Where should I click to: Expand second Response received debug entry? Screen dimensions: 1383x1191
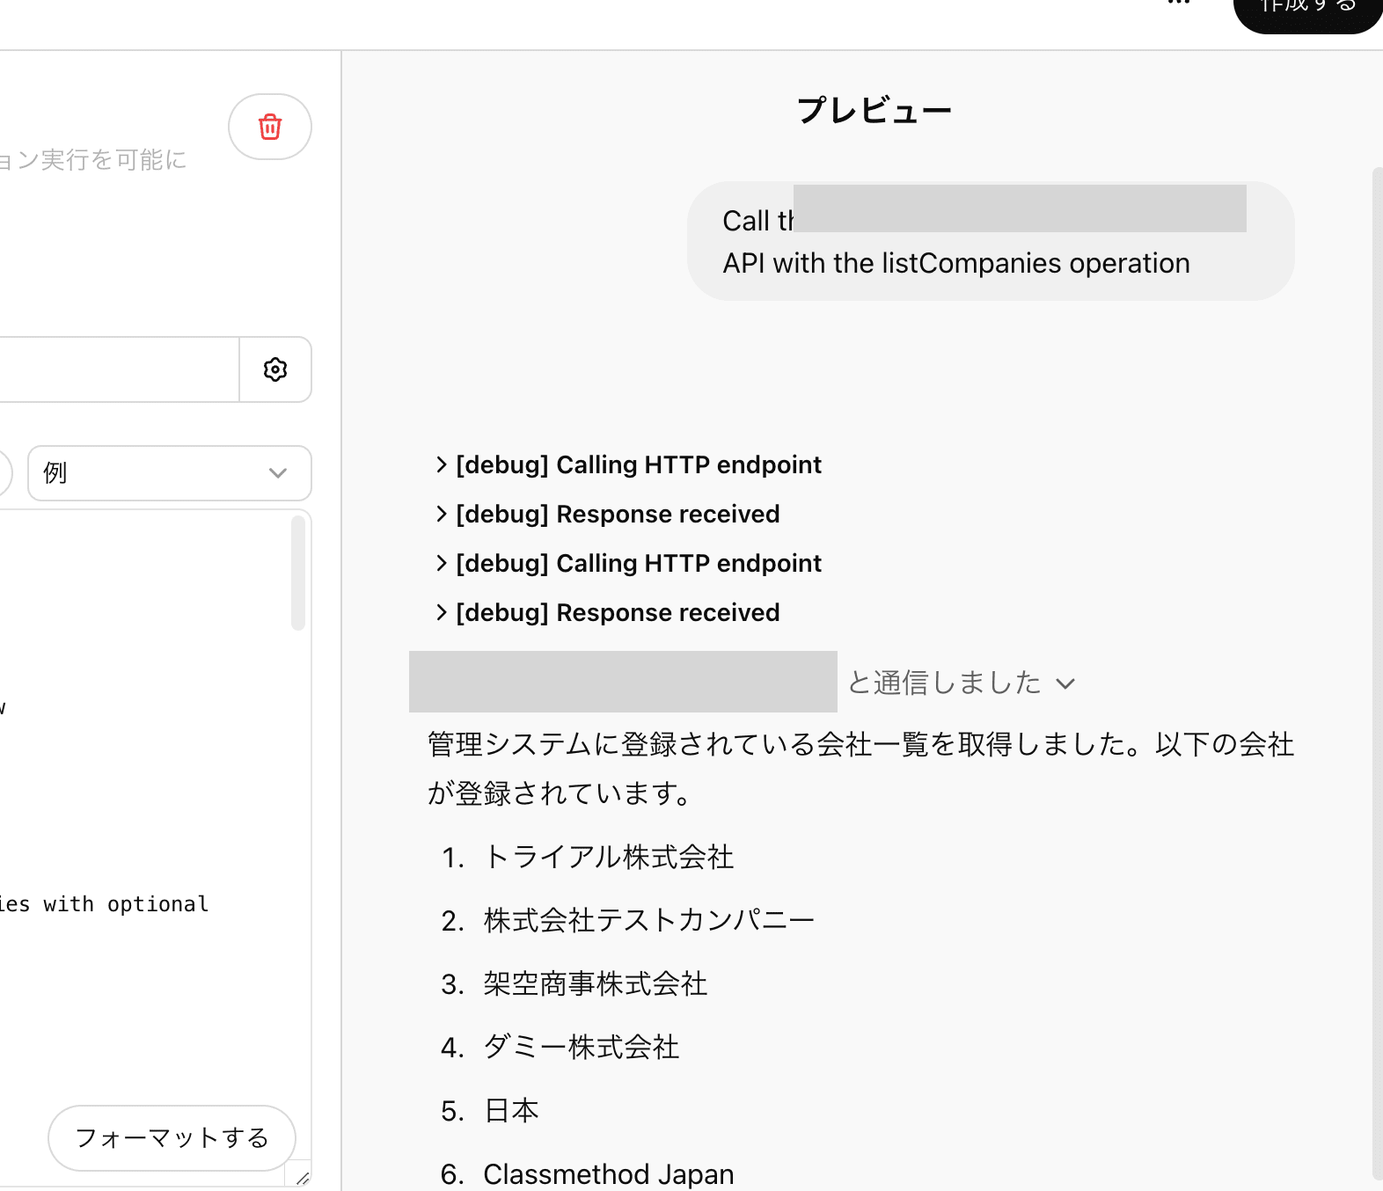pyautogui.click(x=608, y=612)
